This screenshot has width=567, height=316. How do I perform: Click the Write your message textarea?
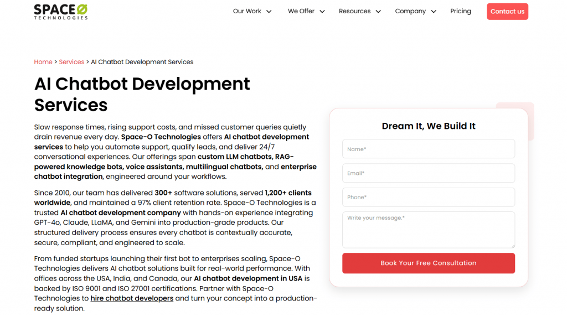coord(429,230)
